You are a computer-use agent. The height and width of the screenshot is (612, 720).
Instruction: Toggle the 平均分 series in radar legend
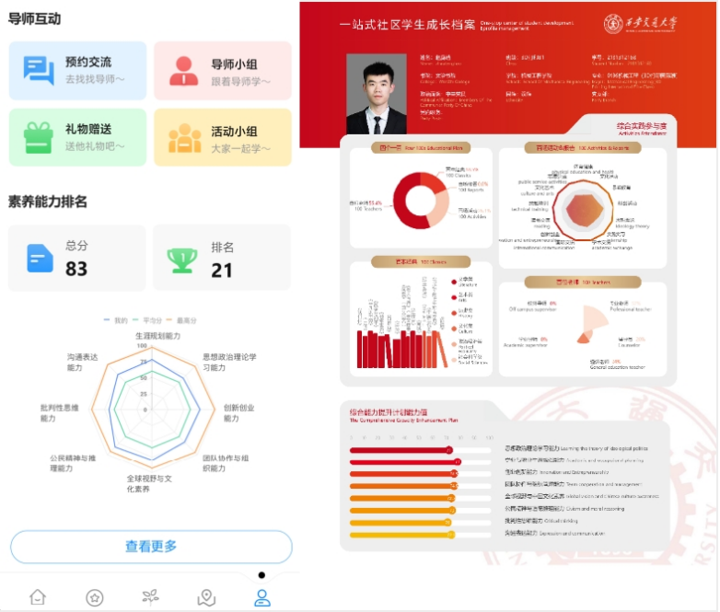pyautogui.click(x=150, y=320)
